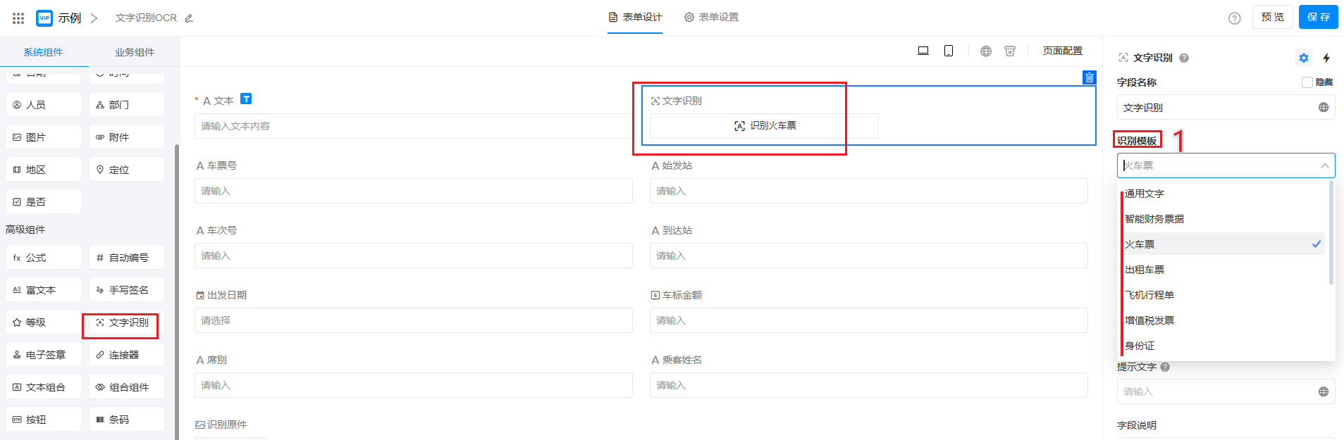Viewport: 1344px width, 440px height.
Task: Toggle the 隐藏 checkbox
Action: click(x=1307, y=82)
